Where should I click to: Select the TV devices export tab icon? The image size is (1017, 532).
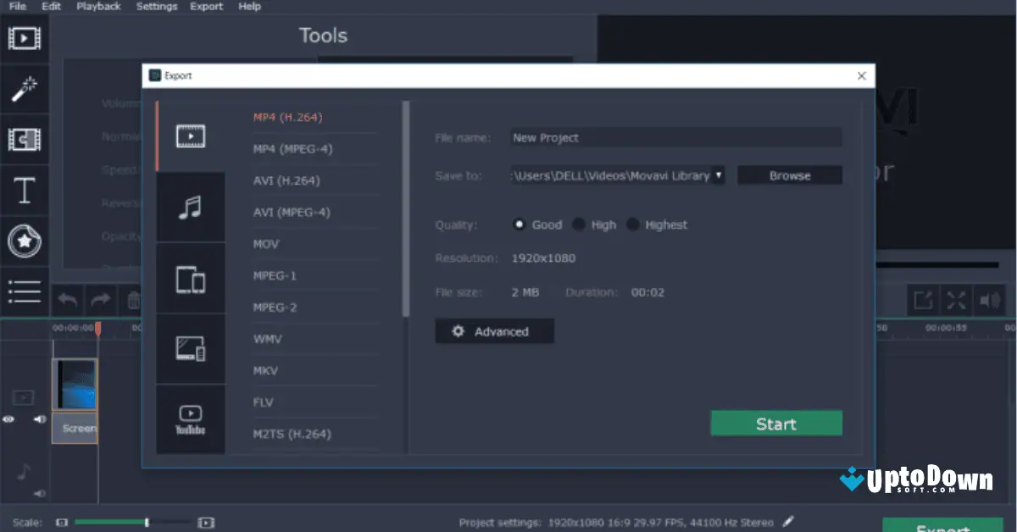click(191, 349)
